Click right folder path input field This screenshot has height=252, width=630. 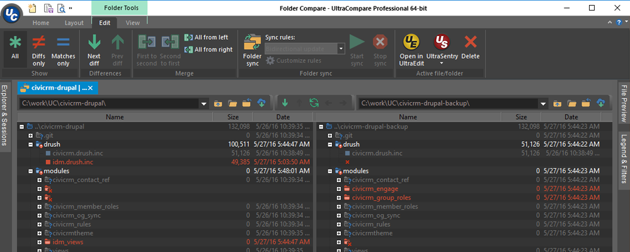click(x=446, y=103)
